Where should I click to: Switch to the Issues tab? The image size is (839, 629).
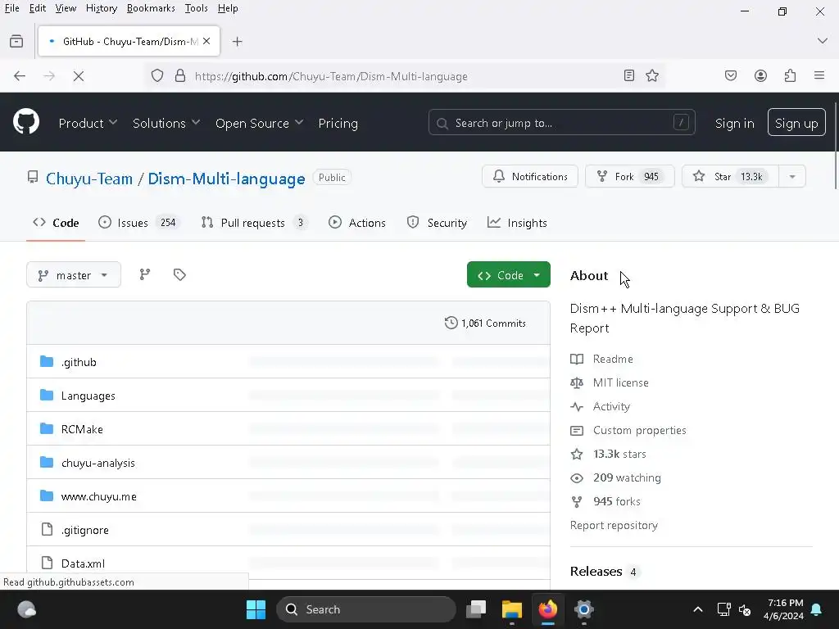139,223
